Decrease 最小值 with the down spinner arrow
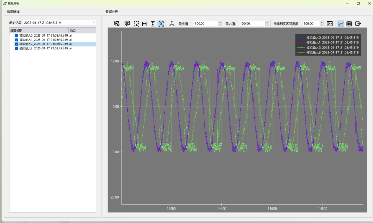The width and height of the screenshot is (373, 223). click(x=220, y=25)
